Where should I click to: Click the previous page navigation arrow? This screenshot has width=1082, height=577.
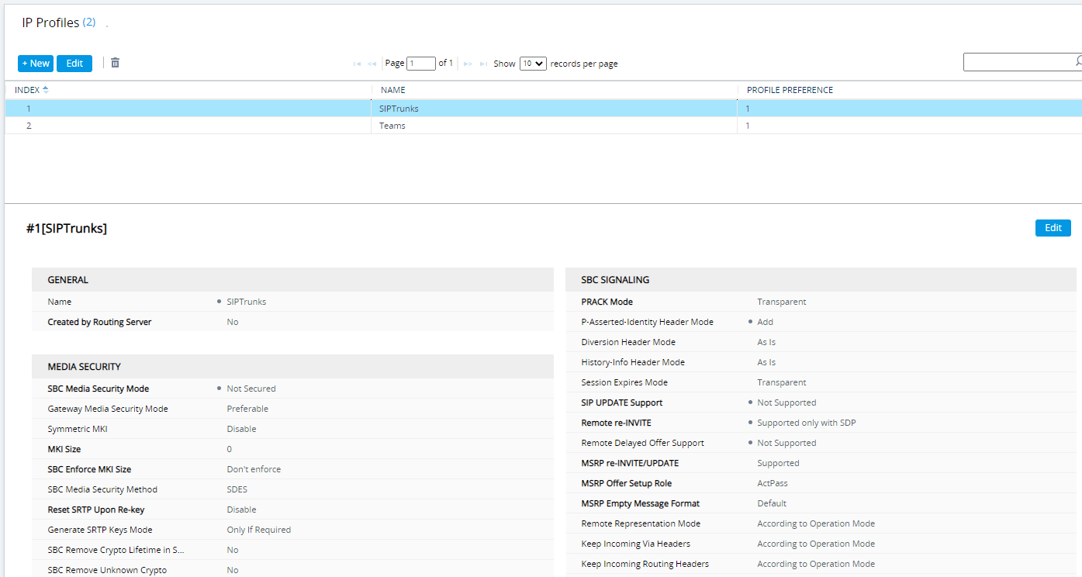pos(372,64)
